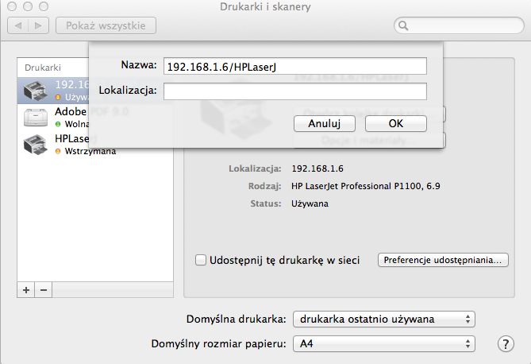Click the green status dot for Adobe
This screenshot has height=364, width=531.
tap(58, 124)
